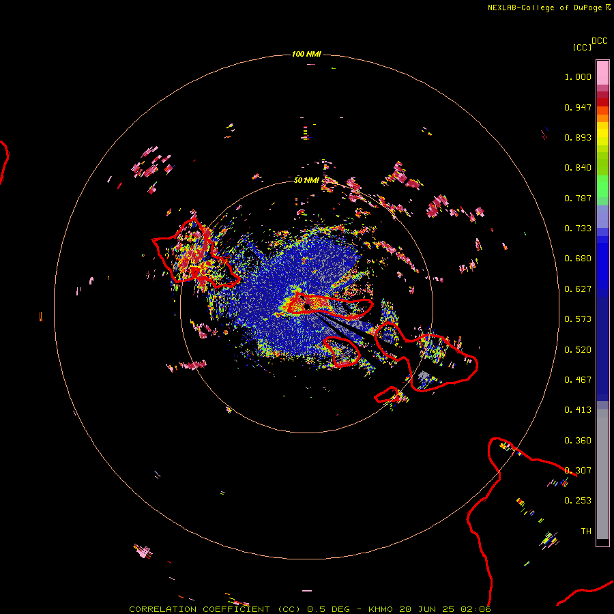
Task: Click the 0.787 scale value
Action: (578, 198)
